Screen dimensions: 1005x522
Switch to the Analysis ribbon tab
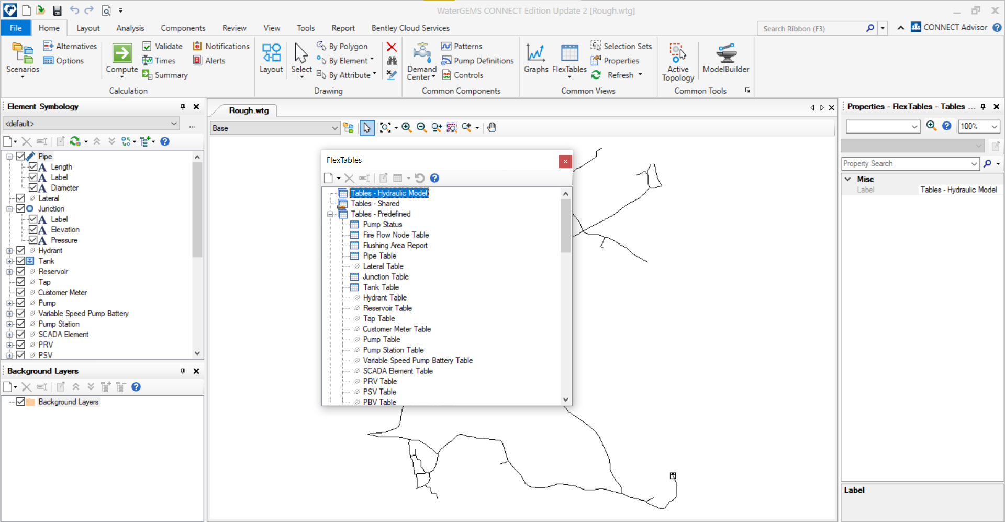point(130,28)
